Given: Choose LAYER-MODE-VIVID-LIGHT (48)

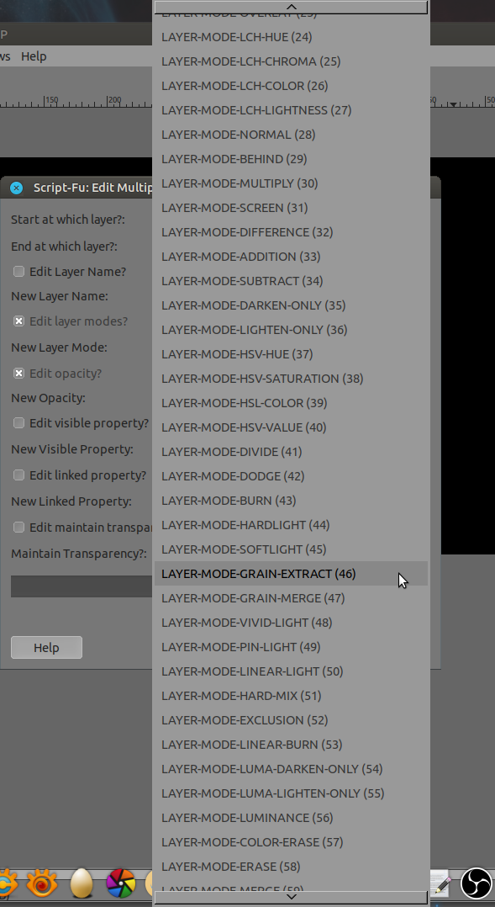Looking at the screenshot, I should pos(291,623).
